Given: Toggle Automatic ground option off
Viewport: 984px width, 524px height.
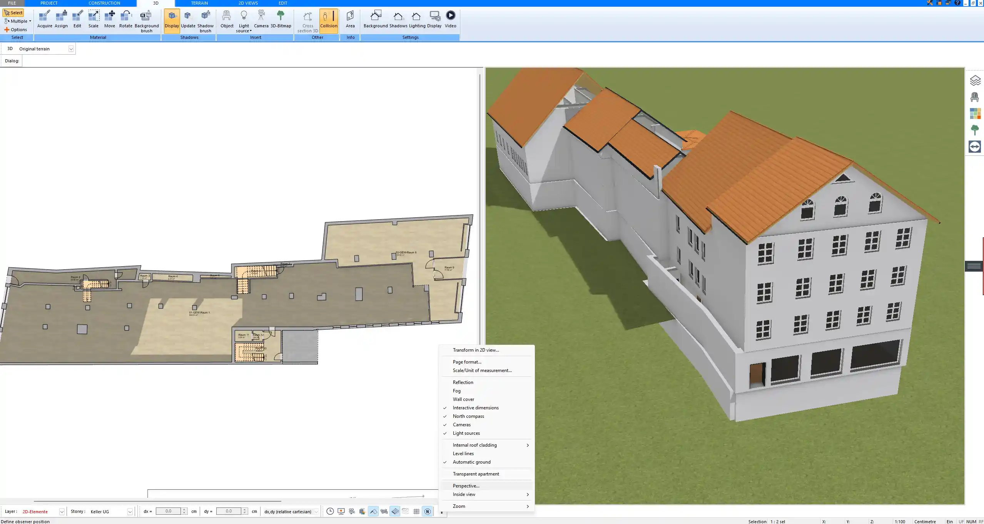Looking at the screenshot, I should [x=471, y=462].
